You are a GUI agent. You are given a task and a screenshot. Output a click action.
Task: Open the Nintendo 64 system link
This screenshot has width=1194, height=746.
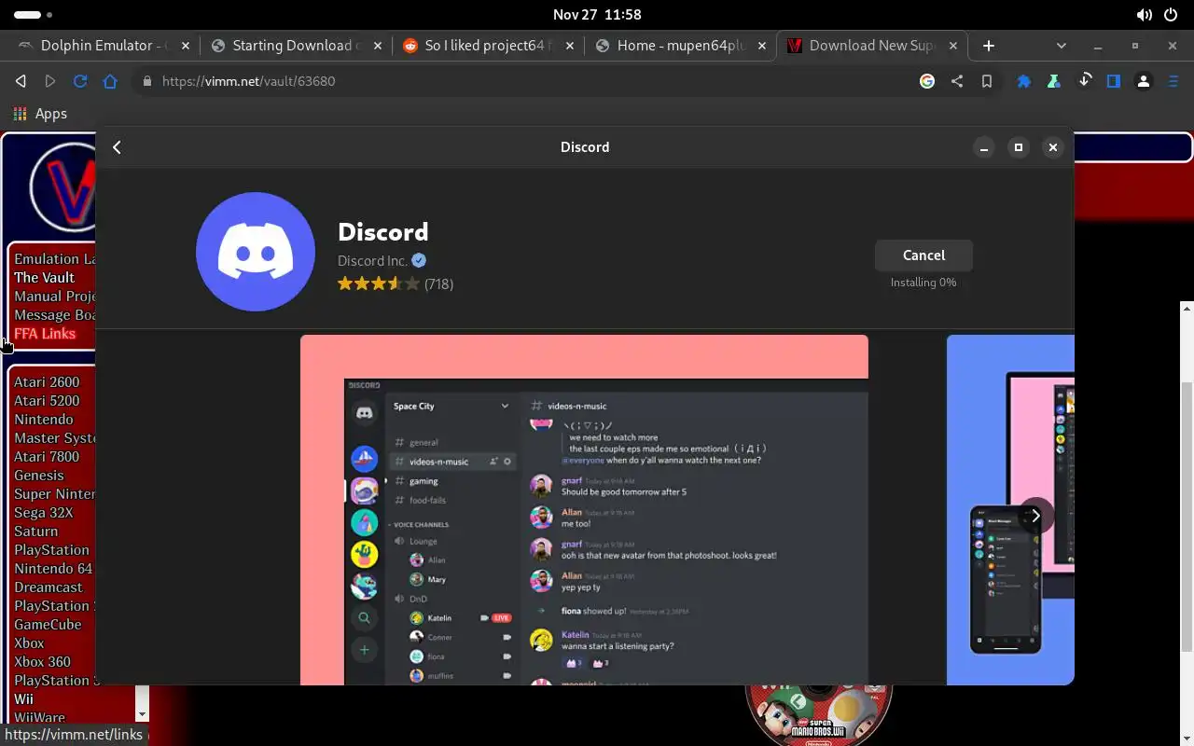point(53,569)
